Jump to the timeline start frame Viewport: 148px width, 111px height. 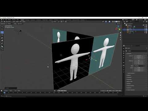pos(58,91)
